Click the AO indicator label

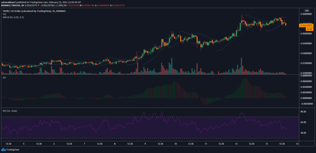(x=3, y=78)
